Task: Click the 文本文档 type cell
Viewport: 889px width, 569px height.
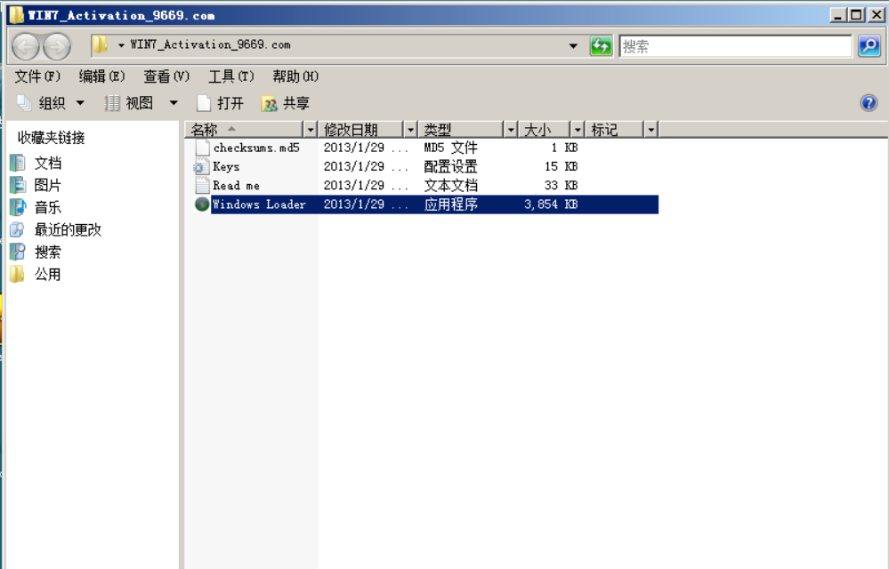Action: [x=451, y=185]
